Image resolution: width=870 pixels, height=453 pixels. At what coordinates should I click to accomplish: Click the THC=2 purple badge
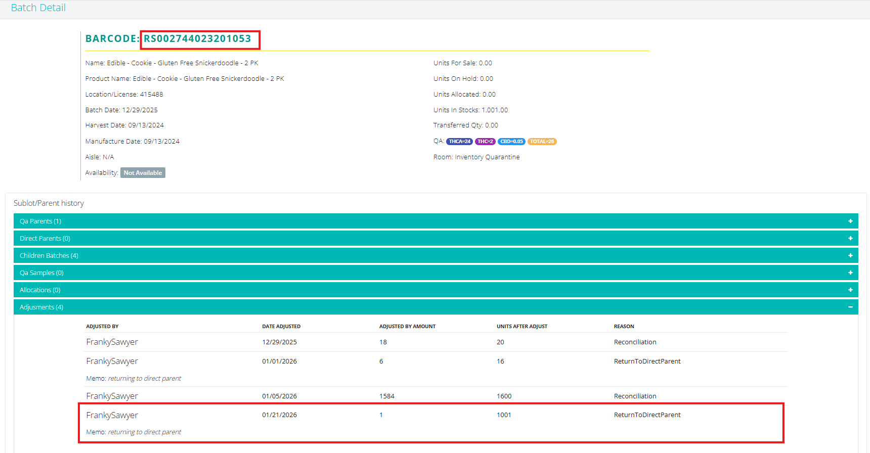pos(485,142)
